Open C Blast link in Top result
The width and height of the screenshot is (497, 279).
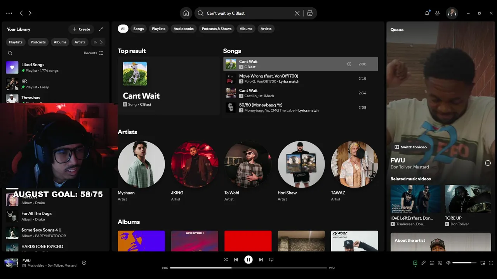[146, 105]
